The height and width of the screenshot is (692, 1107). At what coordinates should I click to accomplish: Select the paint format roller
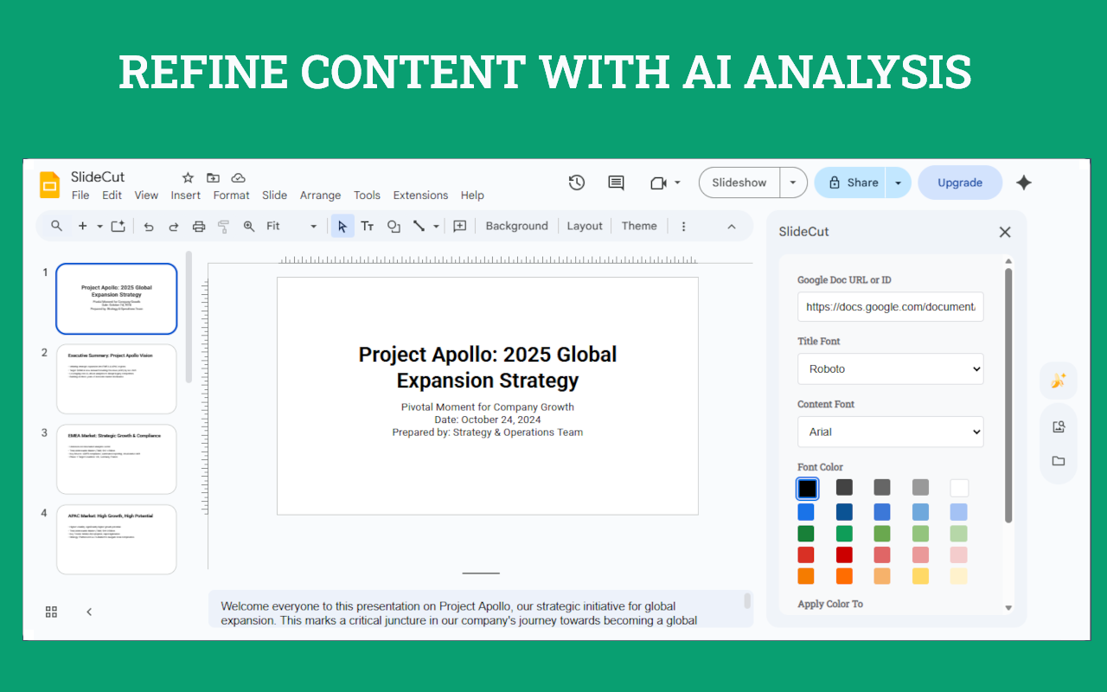tap(223, 226)
